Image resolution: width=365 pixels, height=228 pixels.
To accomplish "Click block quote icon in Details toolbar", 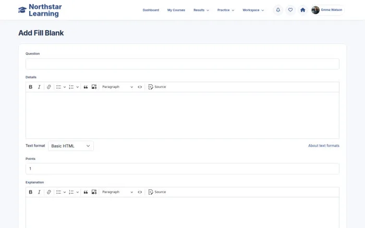I will (86, 87).
